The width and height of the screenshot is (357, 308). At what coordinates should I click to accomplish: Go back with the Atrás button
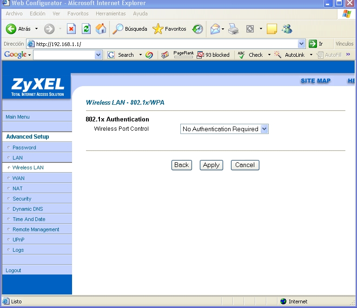tap(18, 29)
